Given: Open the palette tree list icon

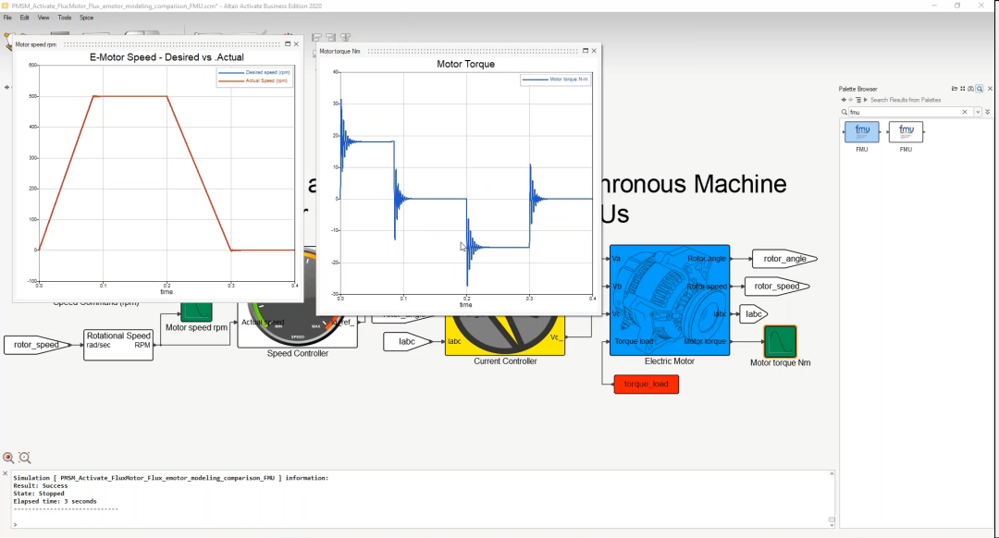Looking at the screenshot, I should 858,100.
